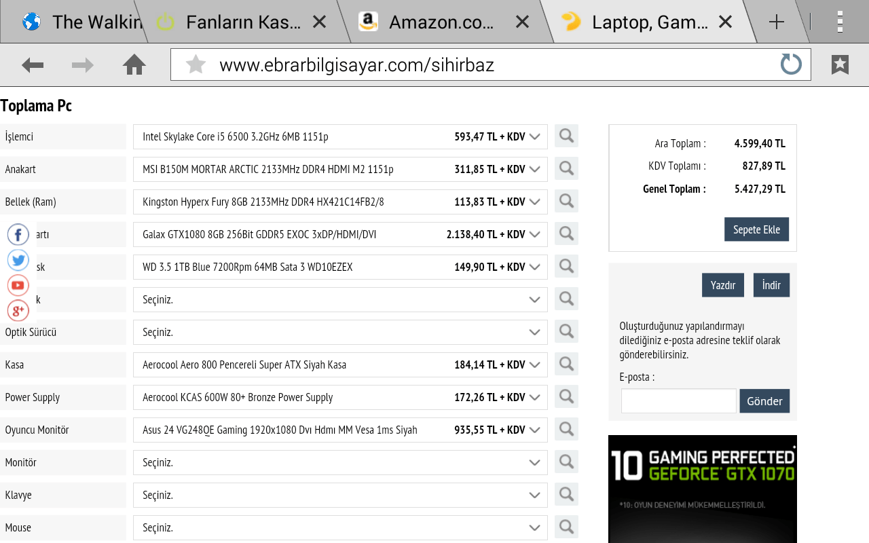Click the Yazdır button
This screenshot has height=543, width=869.
click(x=723, y=285)
